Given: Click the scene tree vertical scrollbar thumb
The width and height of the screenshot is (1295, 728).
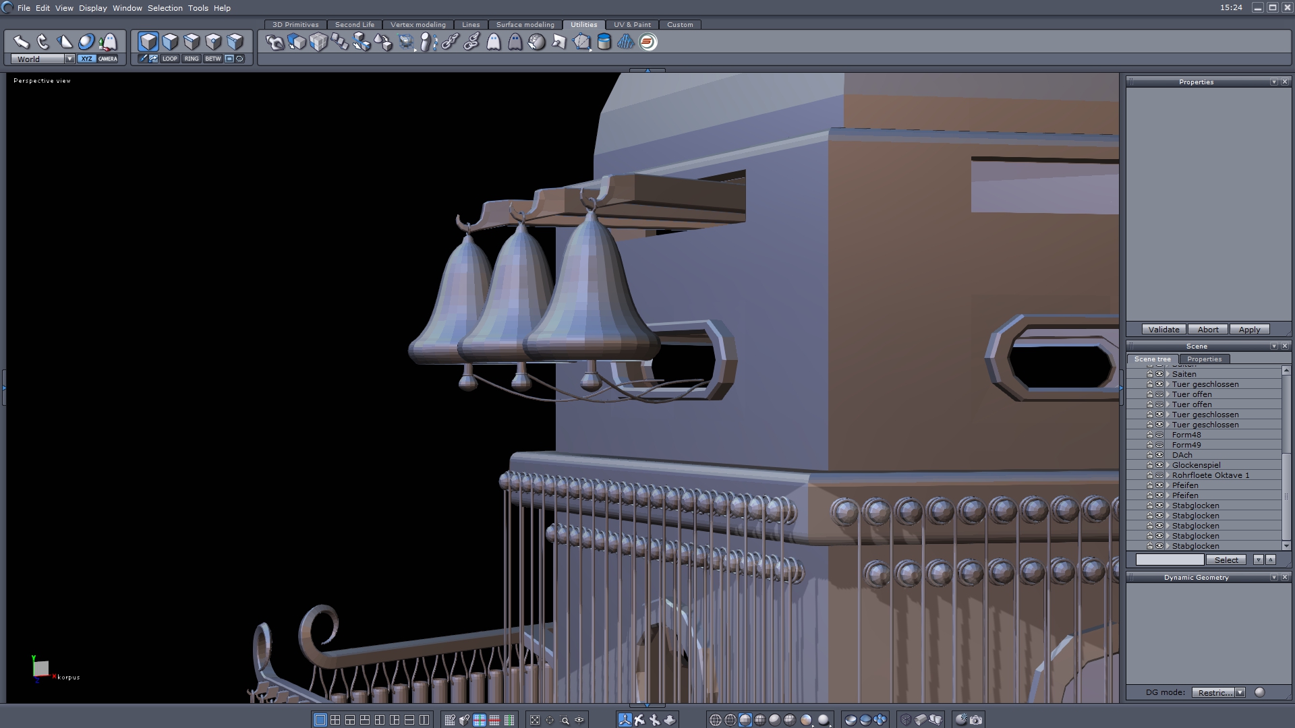Looking at the screenshot, I should [x=1286, y=495].
